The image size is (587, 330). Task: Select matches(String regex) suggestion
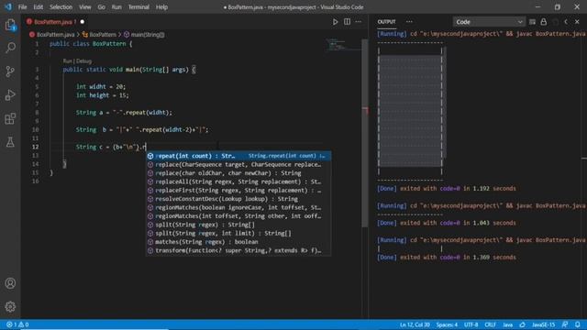click(238, 242)
